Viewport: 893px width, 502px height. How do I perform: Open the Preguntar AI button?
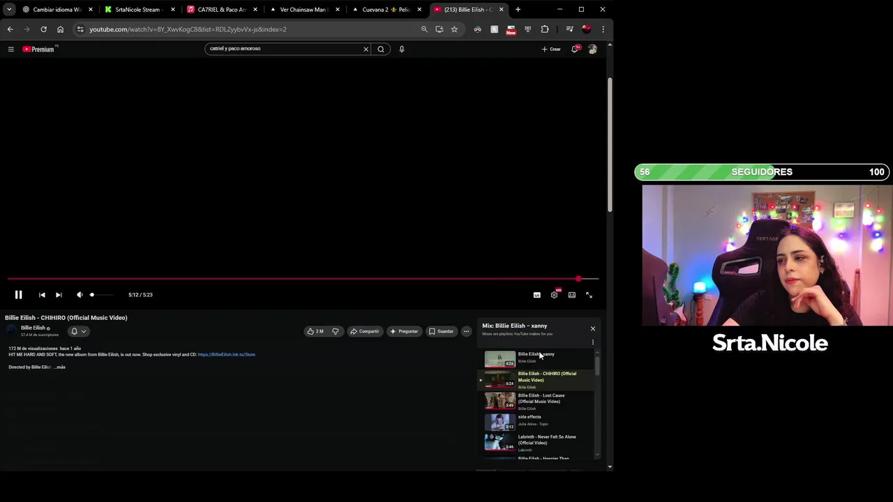tap(405, 331)
